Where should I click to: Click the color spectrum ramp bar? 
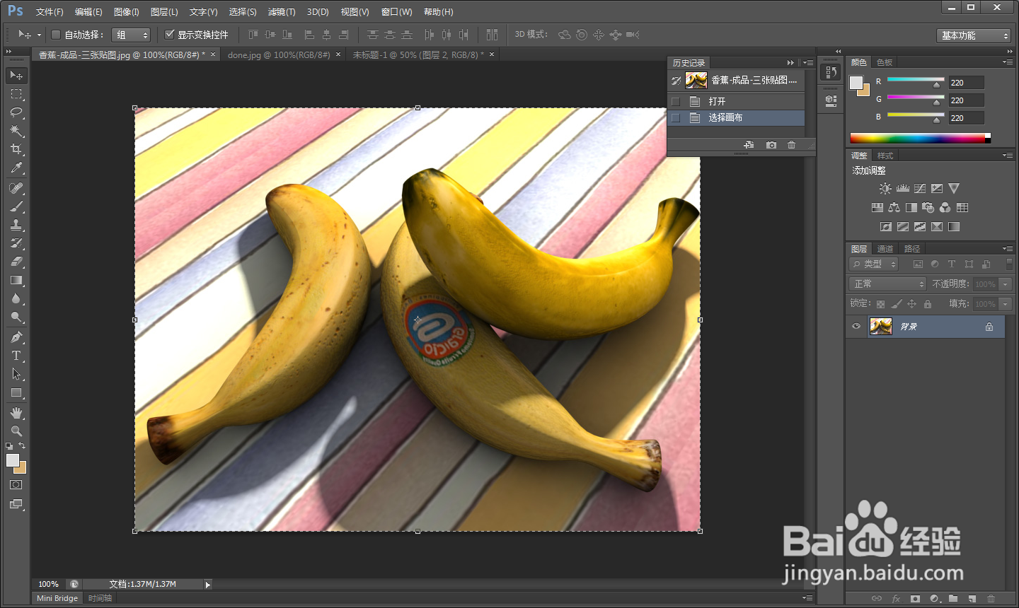pyautogui.click(x=920, y=138)
